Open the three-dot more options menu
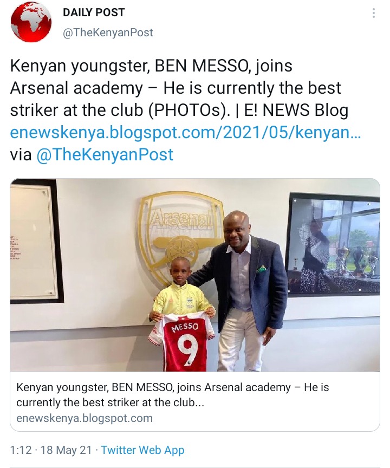Image resolution: width=390 pixels, height=468 pixels. click(374, 14)
